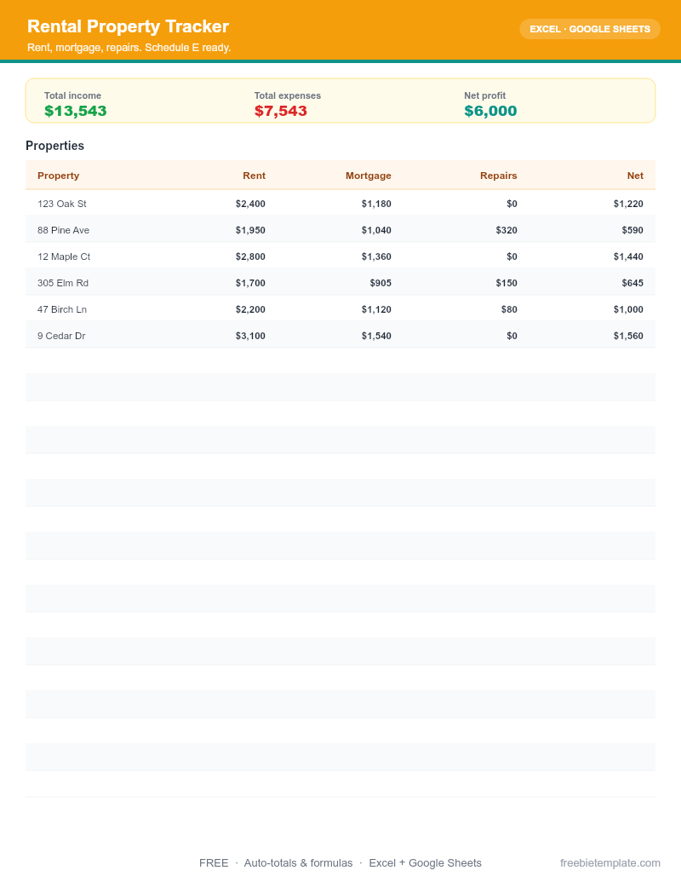
Task: Click the $905 mortgage for 305 Elm Rd
Action: 381,283
